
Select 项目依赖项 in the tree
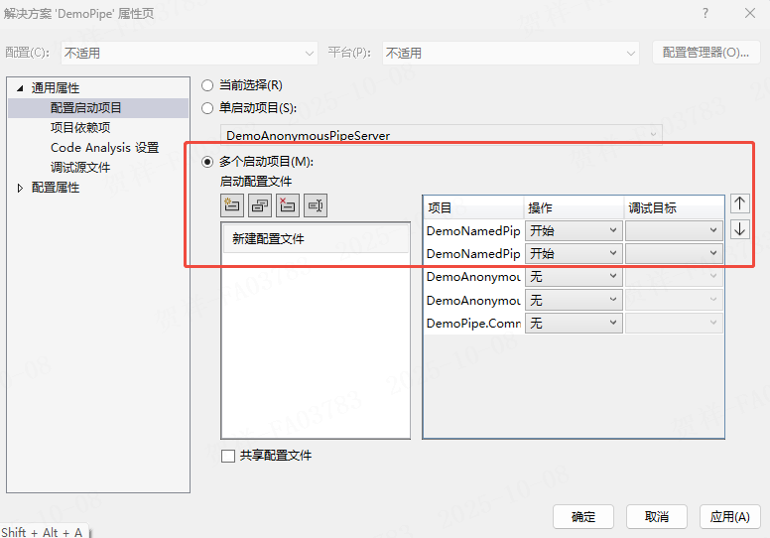click(80, 128)
